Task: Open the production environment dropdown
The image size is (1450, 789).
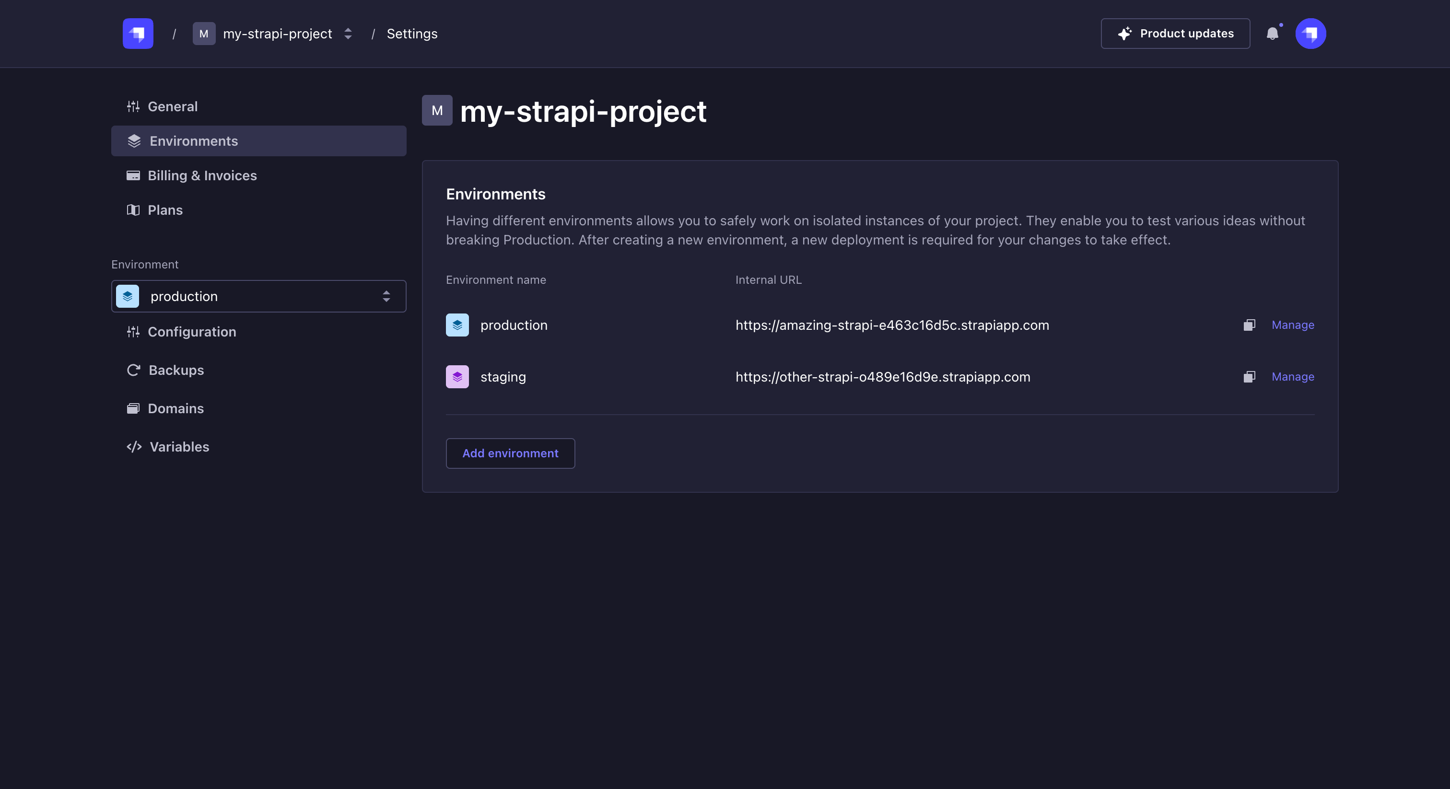Action: [x=259, y=296]
